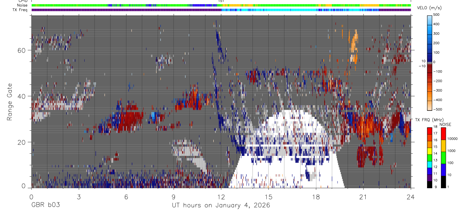
Task: Click the 'VELO (m/s)' colorbar title
Action: pyautogui.click(x=429, y=8)
